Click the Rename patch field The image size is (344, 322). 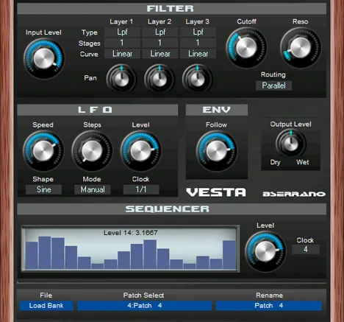pos(269,306)
